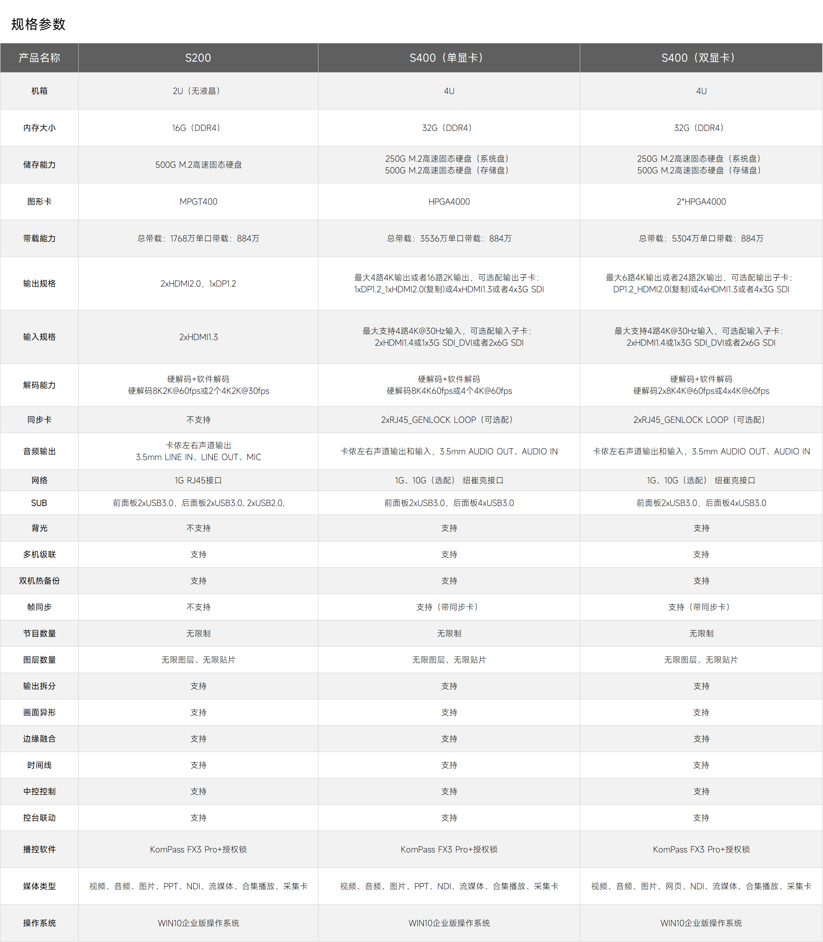Image resolution: width=823 pixels, height=942 pixels.
Task: Click the 16G（DDR4）memory cell
Action: pyautogui.click(x=198, y=128)
